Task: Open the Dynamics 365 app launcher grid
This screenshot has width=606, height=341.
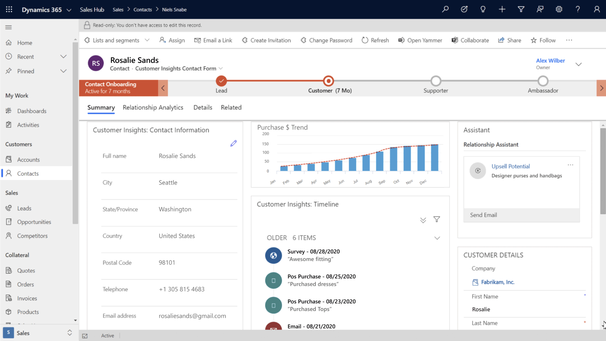Action: point(9,9)
